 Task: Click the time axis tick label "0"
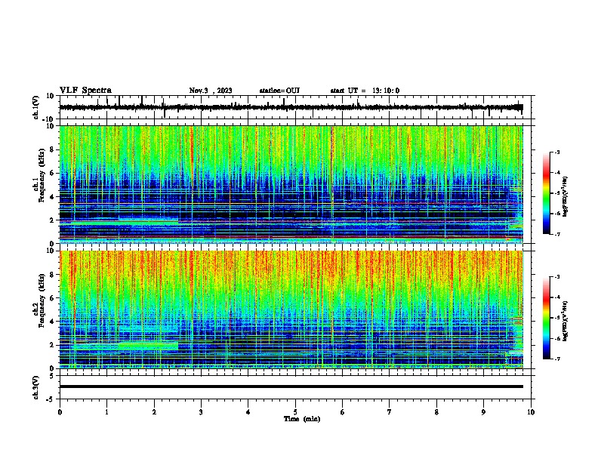[x=60, y=412]
